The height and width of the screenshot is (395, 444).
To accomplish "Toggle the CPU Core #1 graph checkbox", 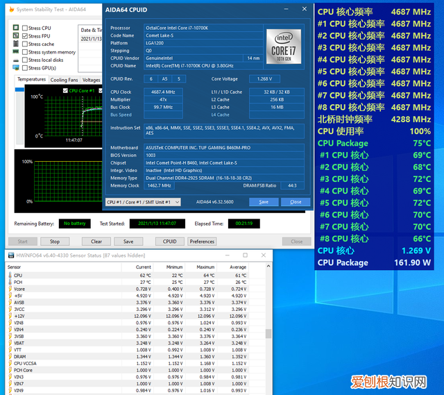I will pos(65,91).
